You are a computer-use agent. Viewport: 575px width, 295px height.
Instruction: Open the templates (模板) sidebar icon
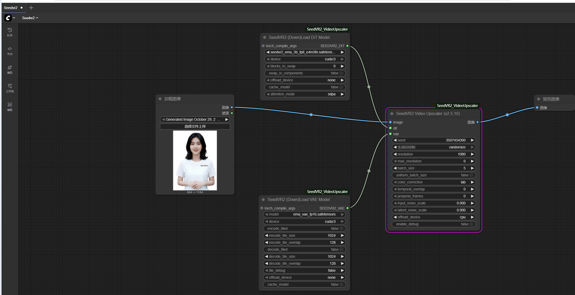click(x=9, y=106)
